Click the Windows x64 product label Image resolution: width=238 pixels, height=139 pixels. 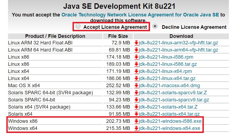click(23, 128)
